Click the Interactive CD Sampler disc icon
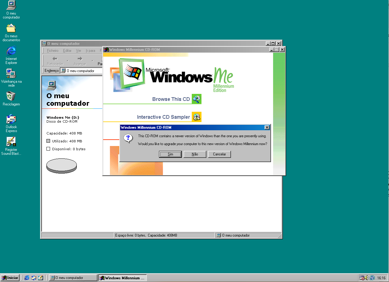Screen dimensions: 389x282 click(x=197, y=117)
